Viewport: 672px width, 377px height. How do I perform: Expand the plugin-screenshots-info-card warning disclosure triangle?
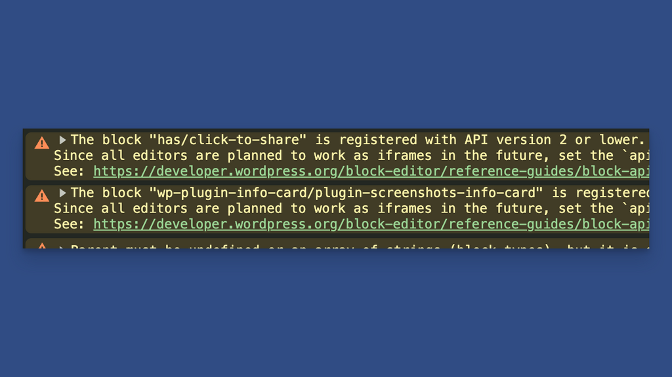click(62, 193)
